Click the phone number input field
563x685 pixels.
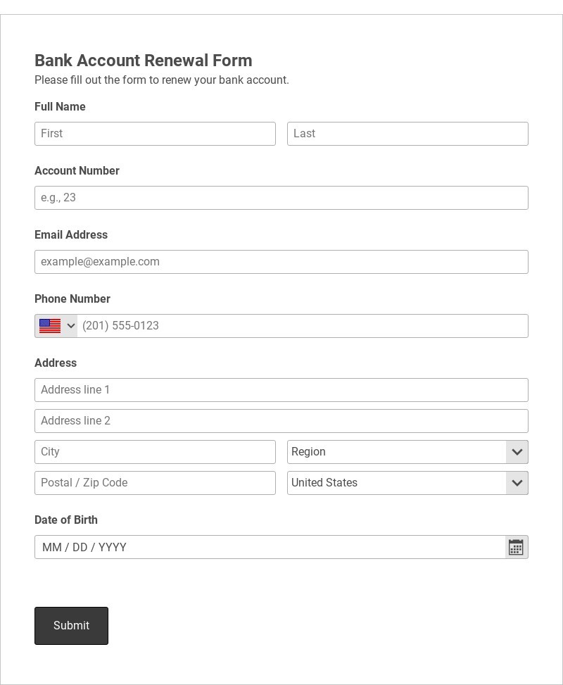pyautogui.click(x=302, y=326)
